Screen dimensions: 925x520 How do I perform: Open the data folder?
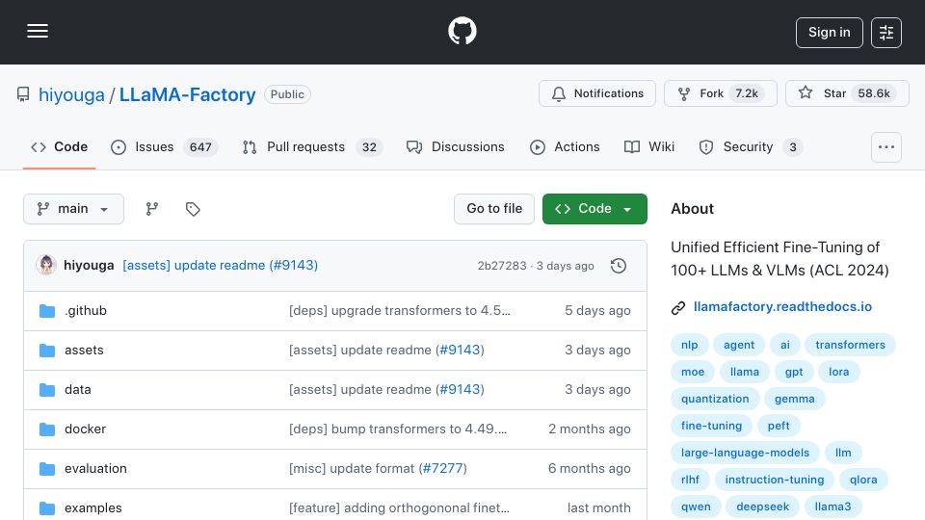coord(77,390)
